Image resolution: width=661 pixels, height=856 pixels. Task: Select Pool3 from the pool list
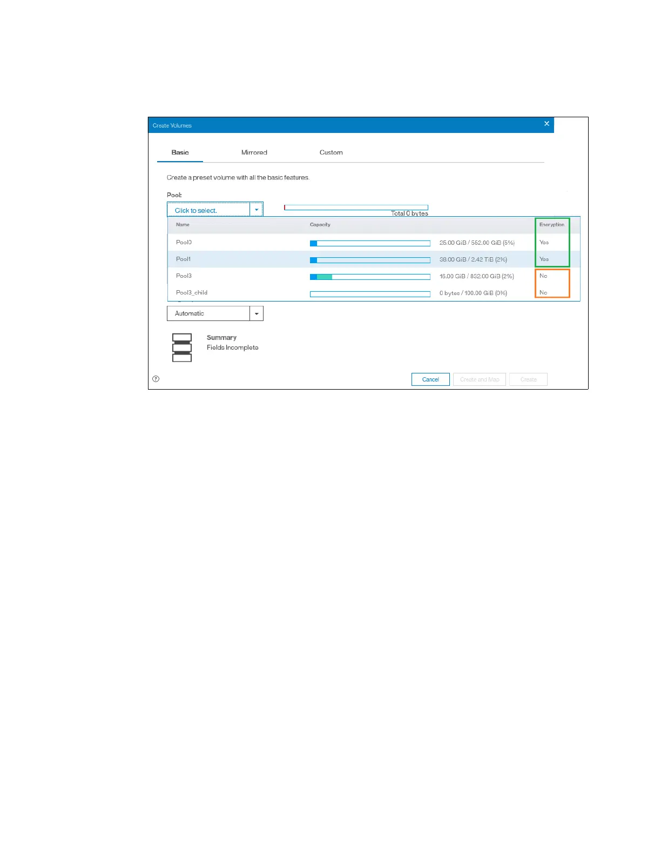[374, 276]
